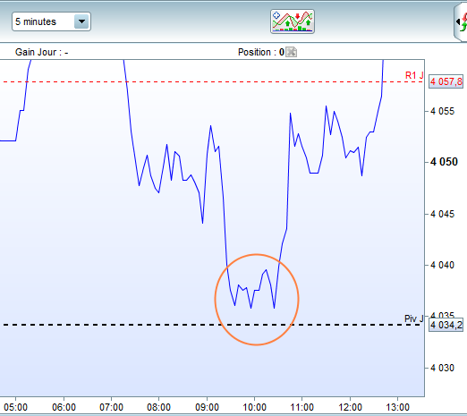Viewport: 467px width, 416px height.
Task: Click the Position : 0 text
Action: tap(261, 52)
